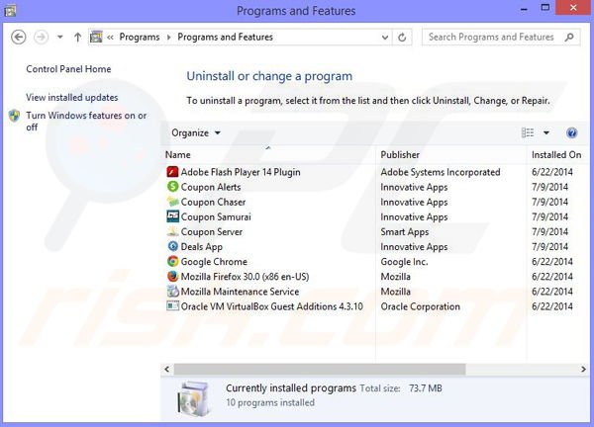Click the Forward navigation arrow
The width and height of the screenshot is (594, 427).
(x=41, y=37)
